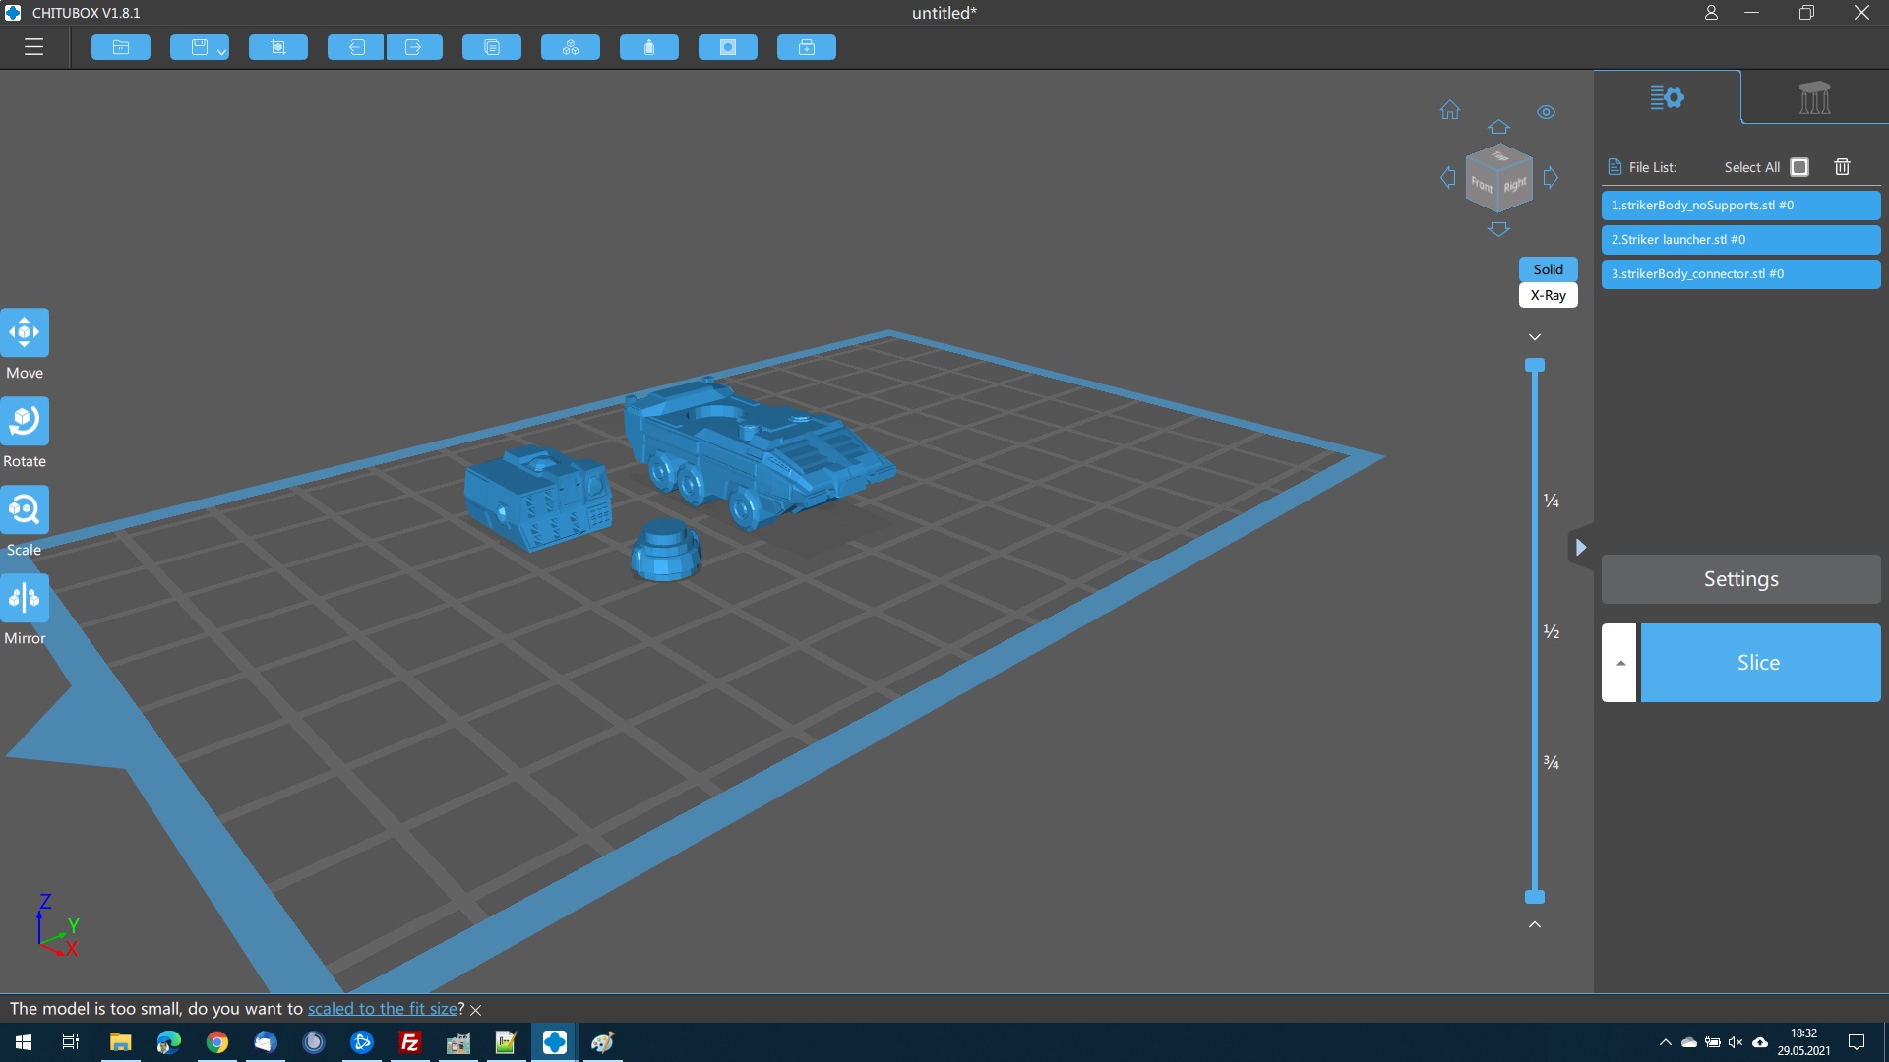Open the hamburger main menu
Viewport: 1889px width, 1062px height.
pyautogui.click(x=33, y=47)
